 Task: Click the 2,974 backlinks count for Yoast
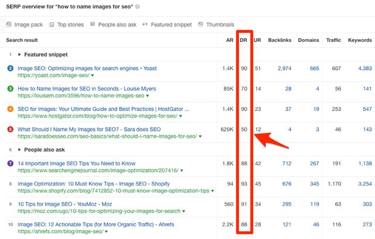tap(284, 68)
